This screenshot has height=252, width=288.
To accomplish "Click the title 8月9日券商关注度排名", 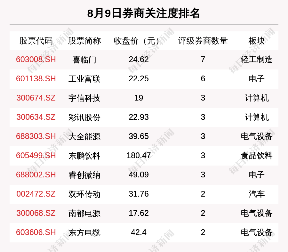I will (x=143, y=13).
